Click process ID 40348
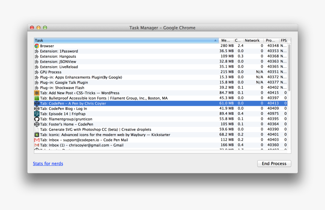This screenshot has width=325, height=210. (x=273, y=46)
